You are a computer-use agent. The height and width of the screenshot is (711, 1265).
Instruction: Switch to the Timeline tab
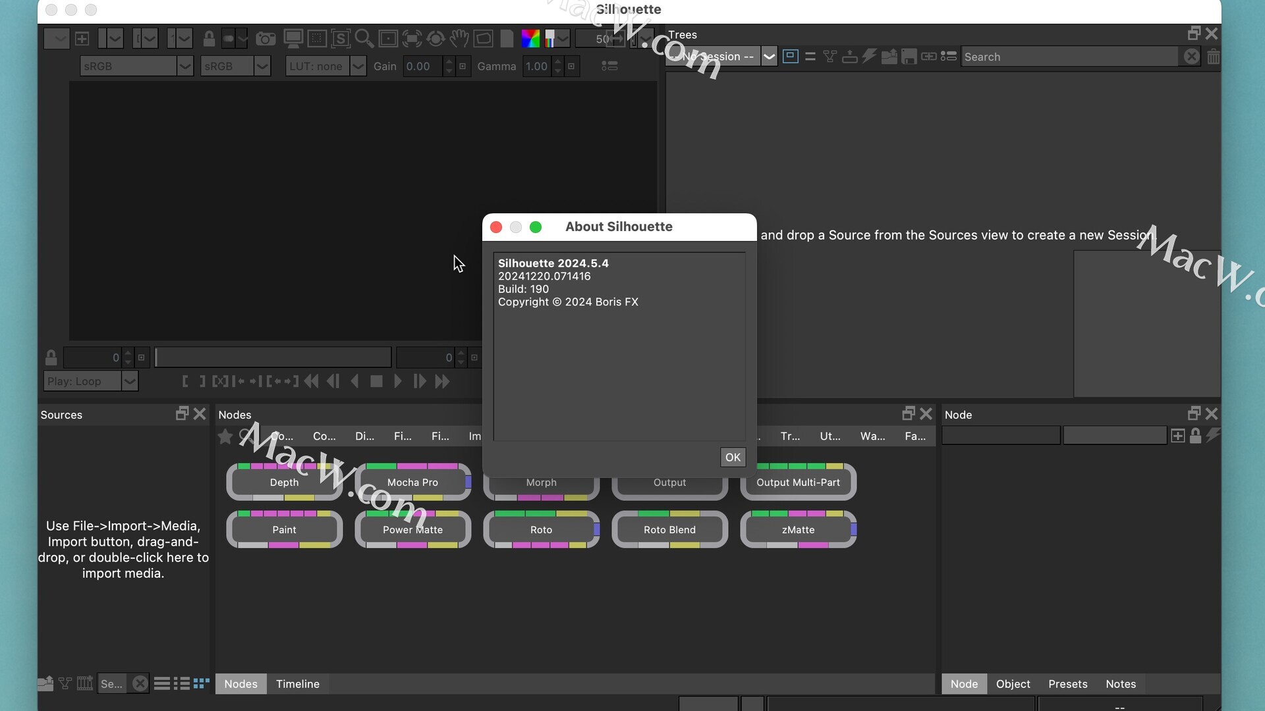(298, 684)
